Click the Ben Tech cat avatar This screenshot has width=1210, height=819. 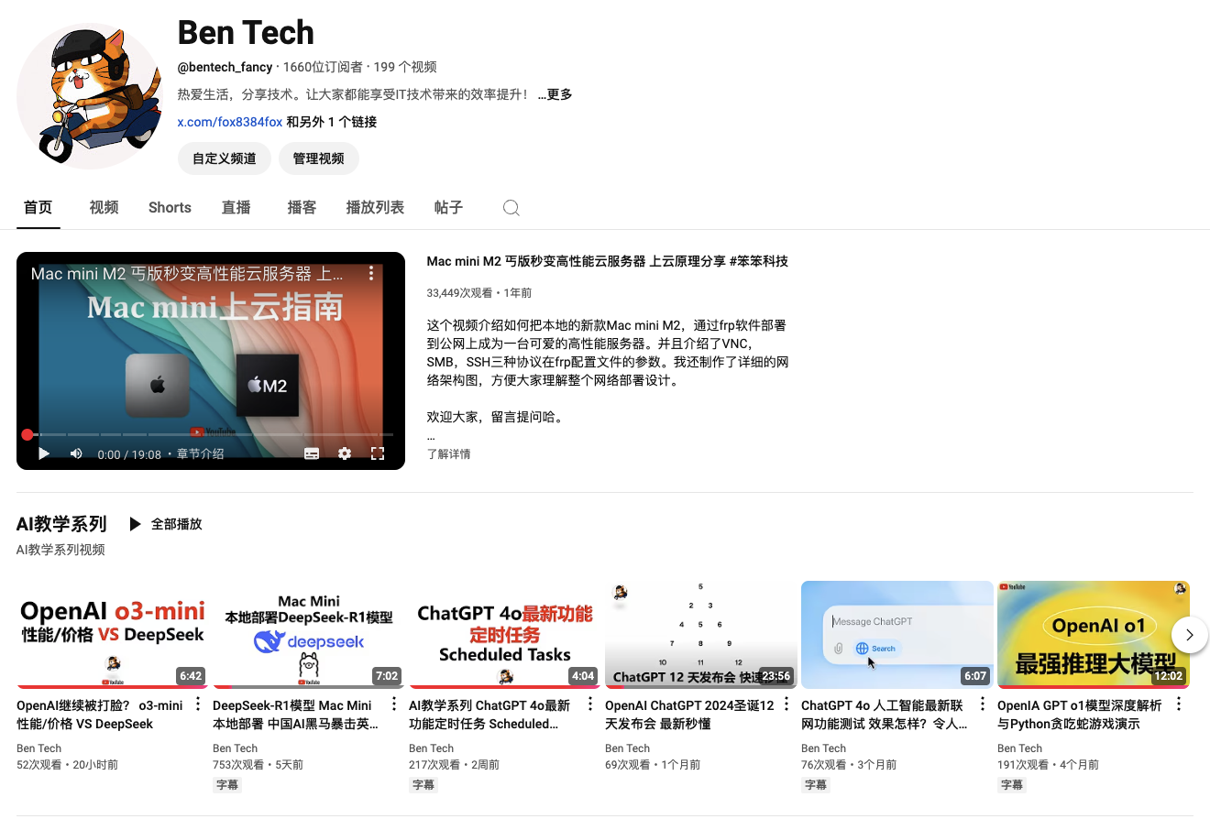tap(90, 96)
